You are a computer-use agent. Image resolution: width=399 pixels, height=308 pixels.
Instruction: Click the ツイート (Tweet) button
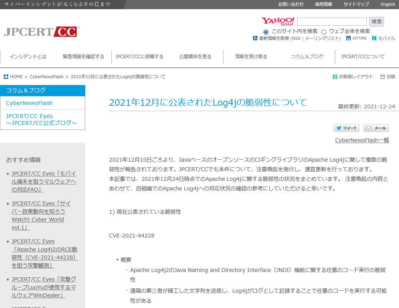point(346,128)
